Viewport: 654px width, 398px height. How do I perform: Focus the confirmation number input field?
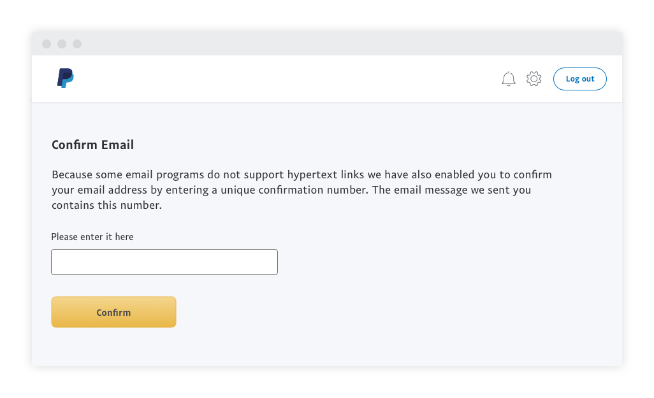(x=164, y=262)
